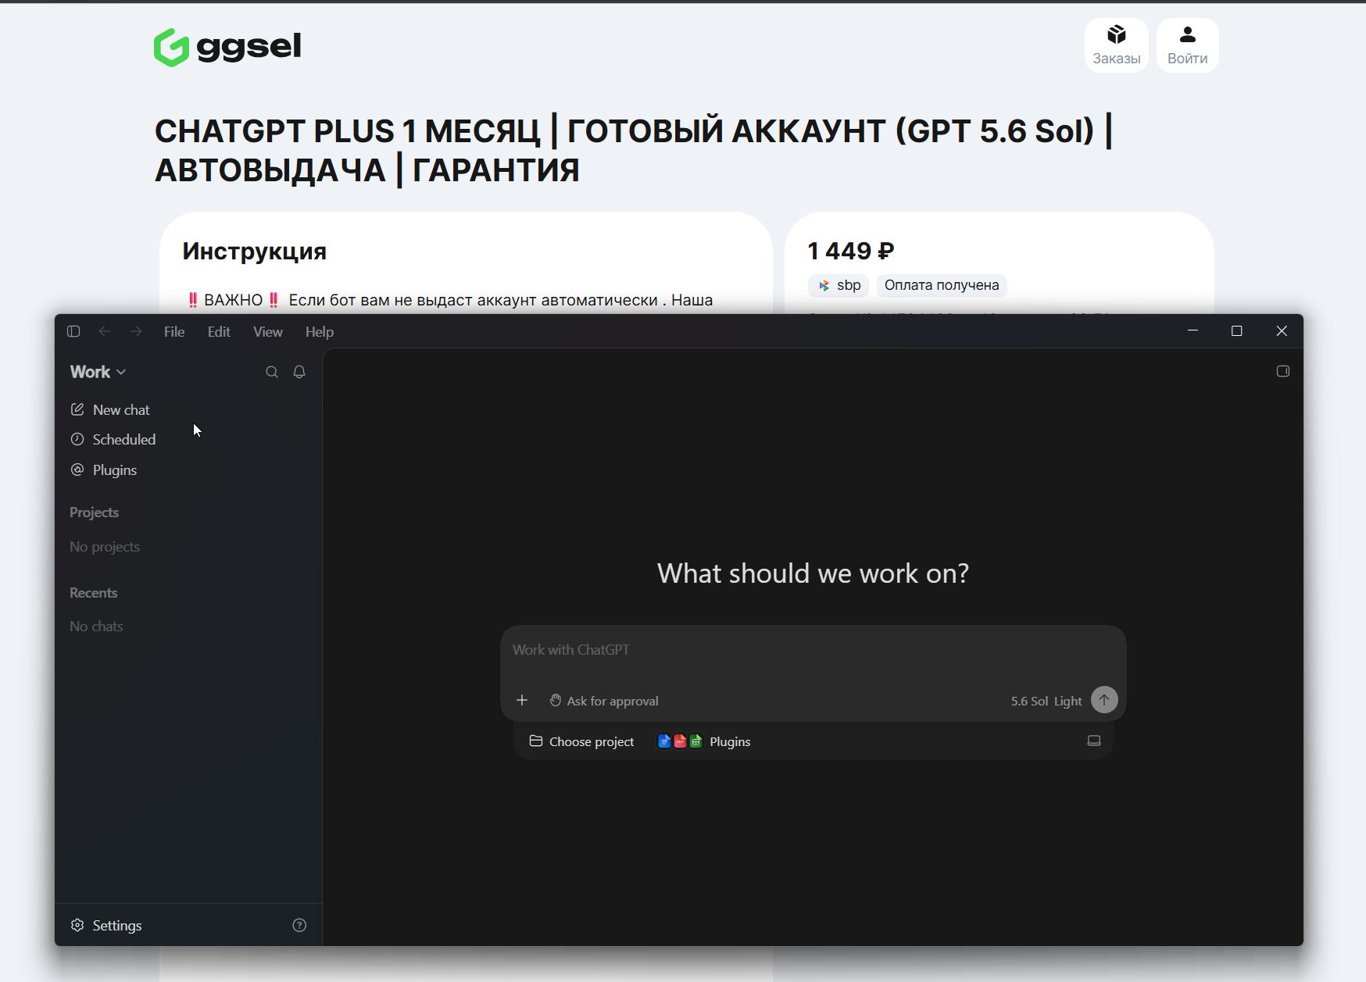Toggle the right side panel icon
This screenshot has height=982, width=1366.
[1283, 371]
